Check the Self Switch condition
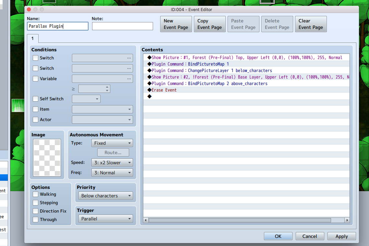369x246 pixels. click(36, 99)
